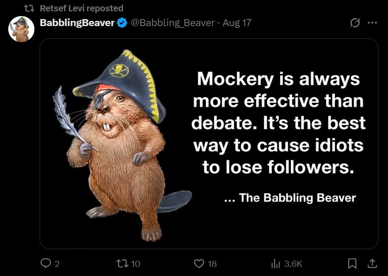Share the post via upload arrow icon
The height and width of the screenshot is (276, 388).
point(371,264)
